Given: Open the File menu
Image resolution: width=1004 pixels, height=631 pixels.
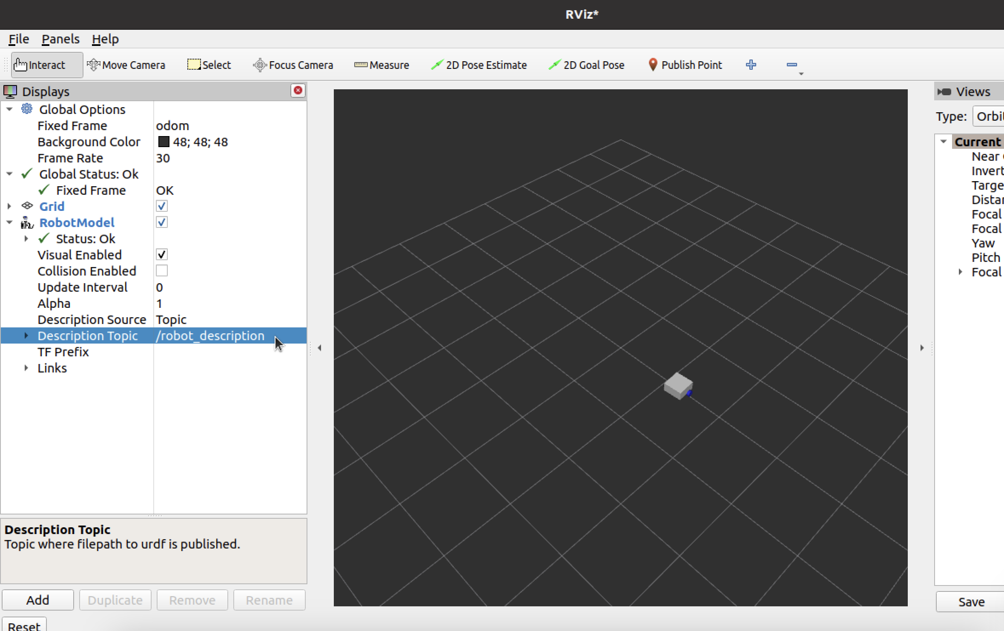Looking at the screenshot, I should (x=19, y=39).
